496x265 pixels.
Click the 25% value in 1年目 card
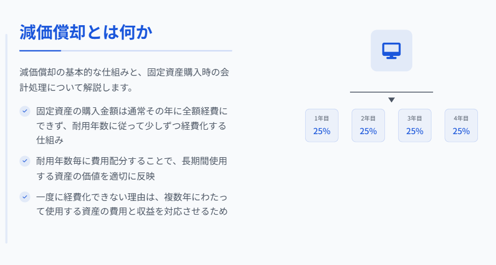click(x=322, y=131)
